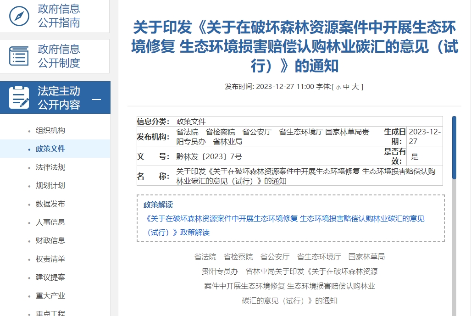Open 法律法规 sidebar item
This screenshot has width=471, height=316.
click(x=50, y=167)
